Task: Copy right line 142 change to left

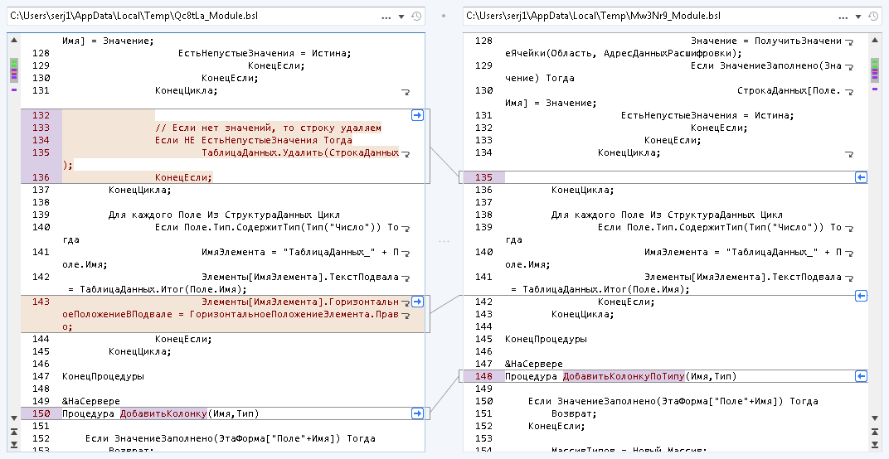Action: [x=861, y=296]
